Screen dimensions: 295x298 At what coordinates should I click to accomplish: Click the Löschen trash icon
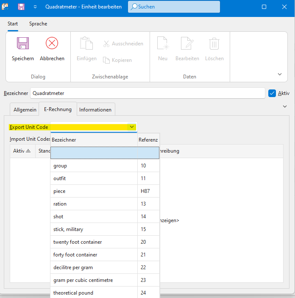(x=214, y=44)
